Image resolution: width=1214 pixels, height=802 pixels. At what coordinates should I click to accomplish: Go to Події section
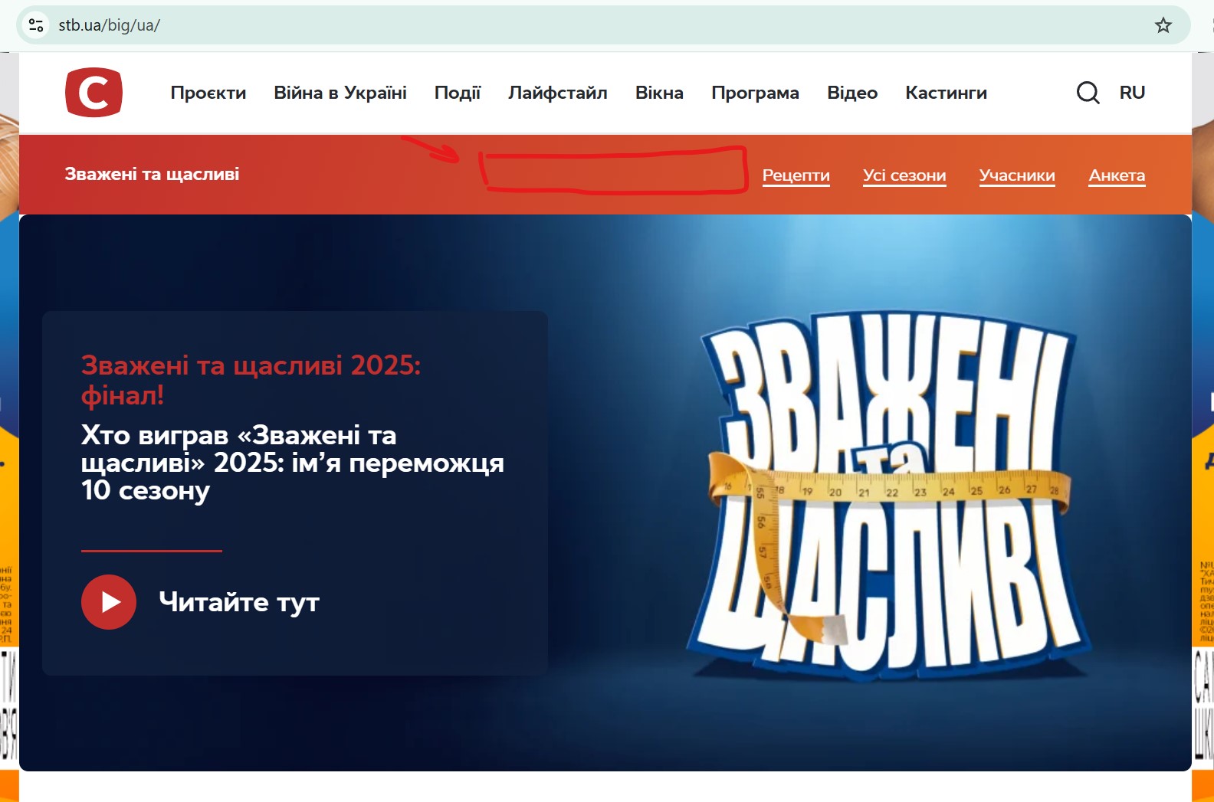[458, 93]
